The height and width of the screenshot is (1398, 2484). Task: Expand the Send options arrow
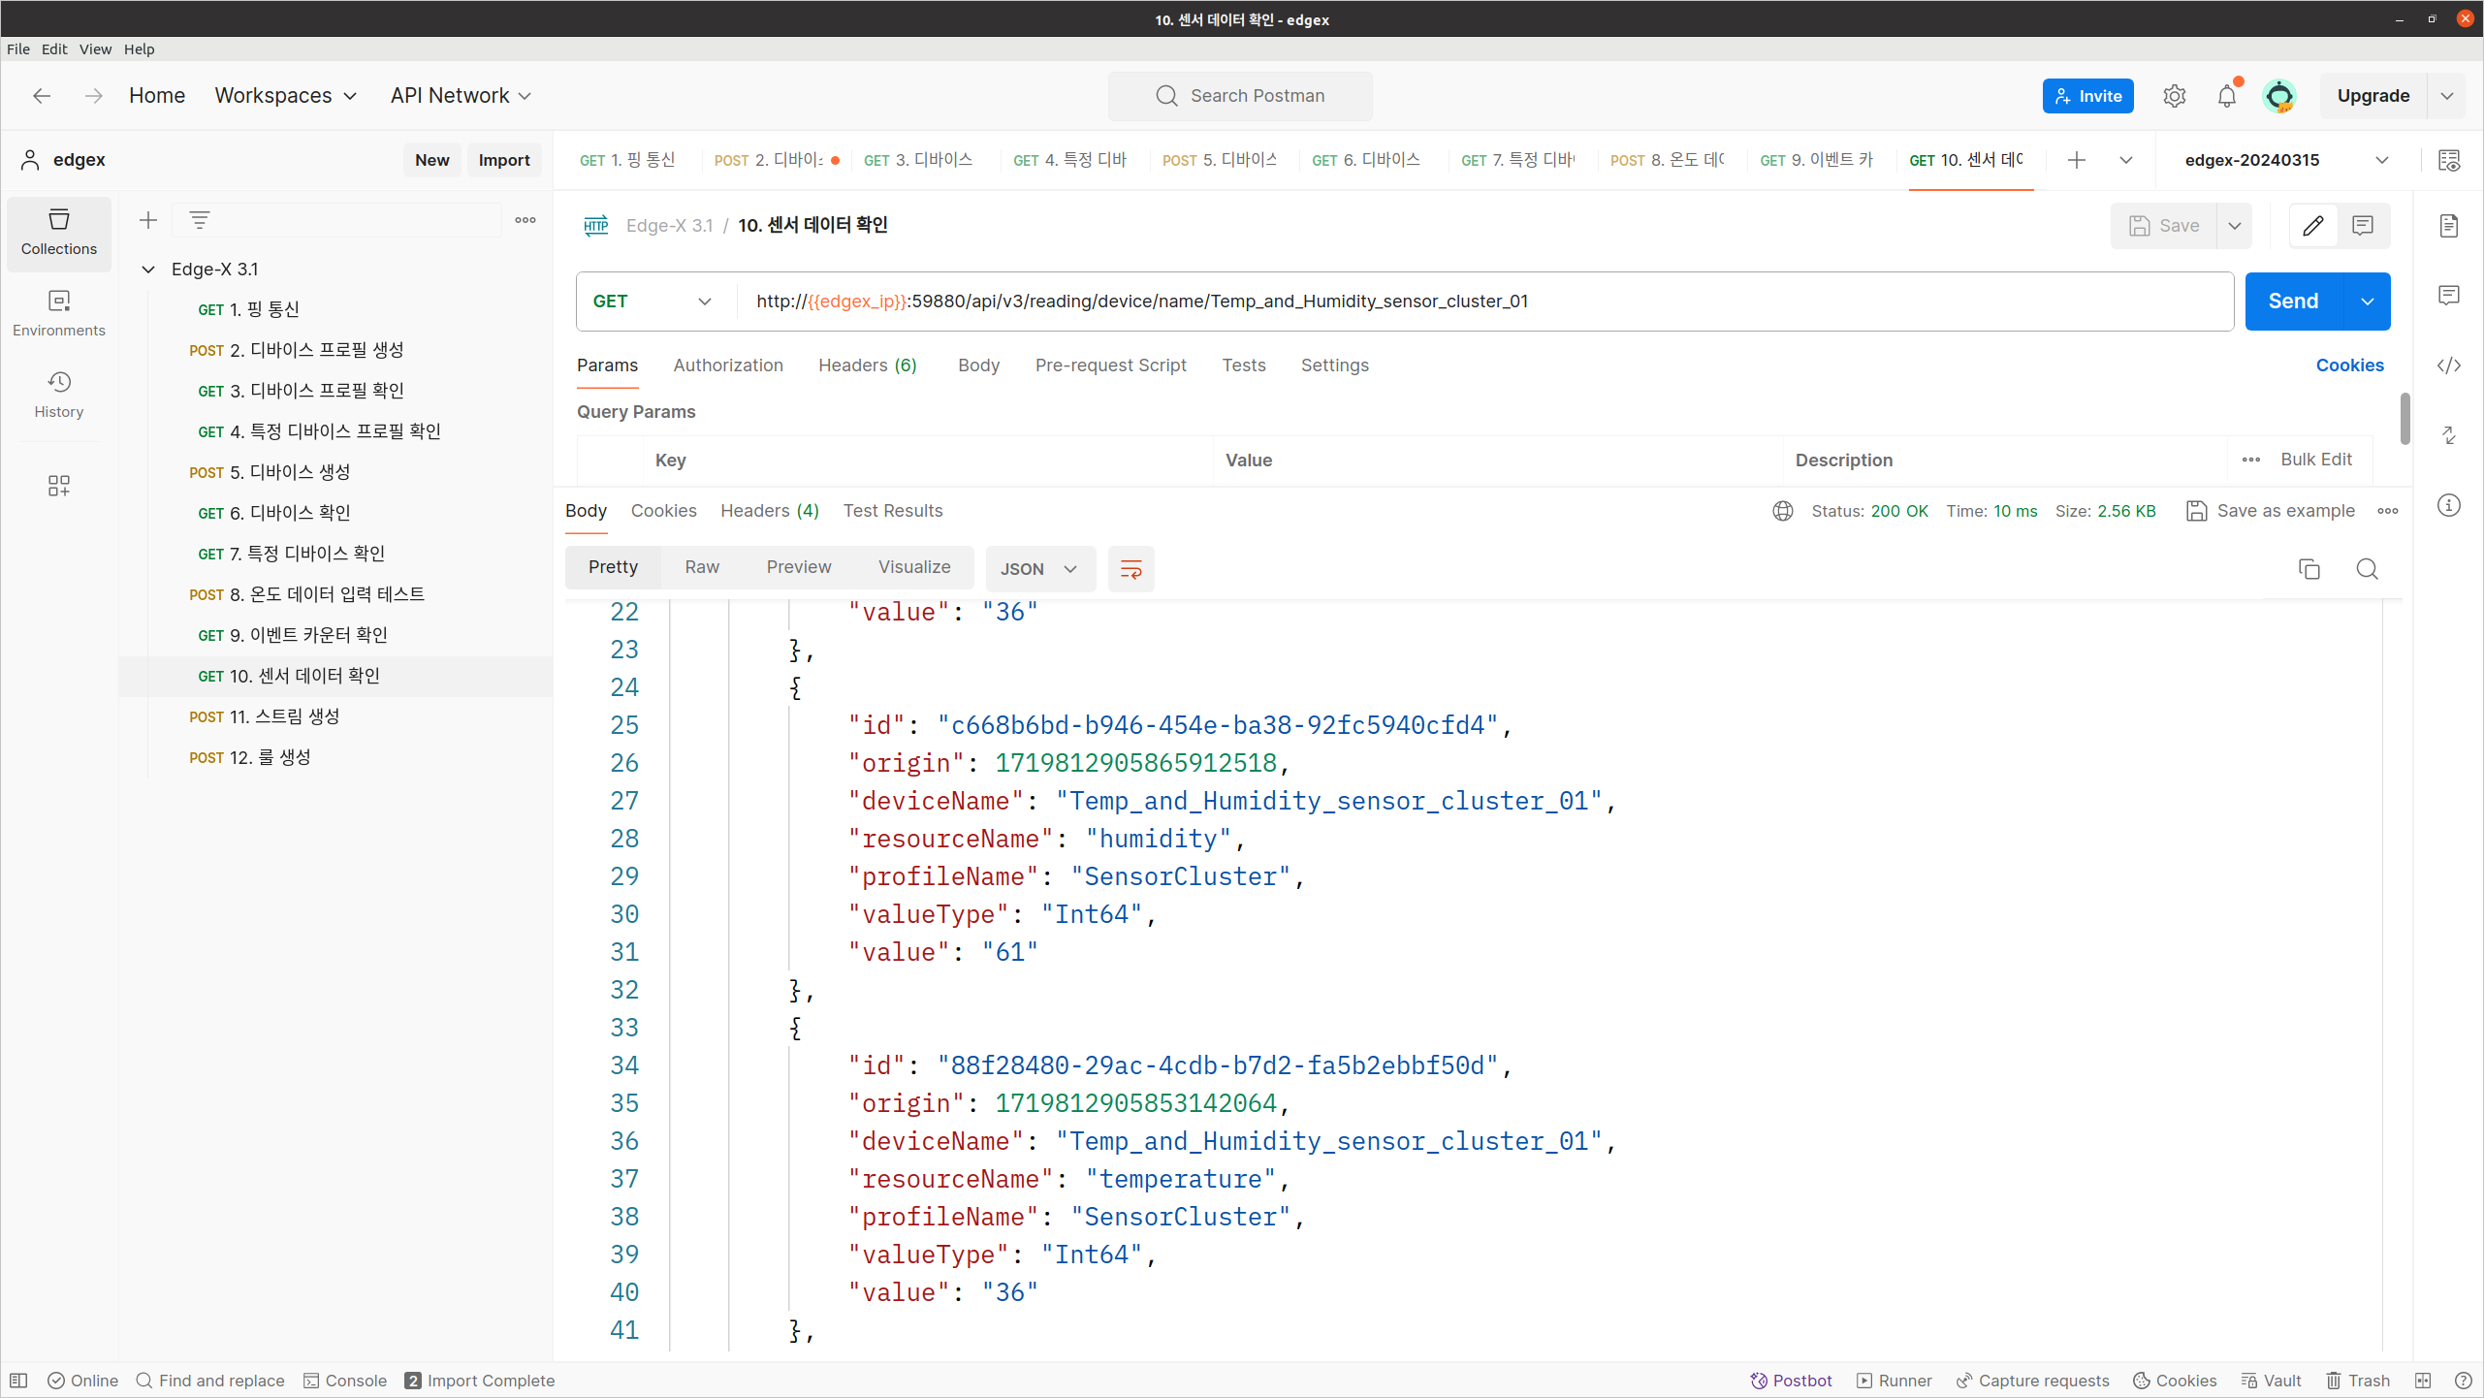[x=2368, y=302]
